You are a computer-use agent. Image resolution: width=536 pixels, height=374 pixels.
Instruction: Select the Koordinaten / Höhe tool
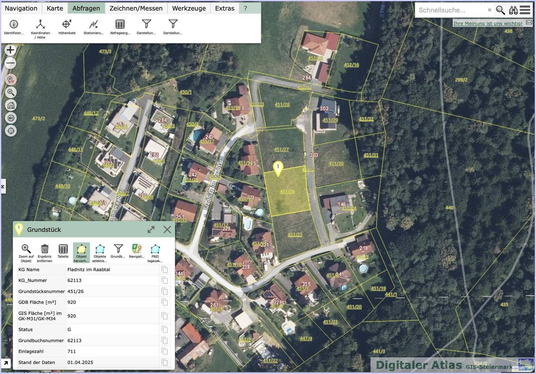[x=40, y=25]
